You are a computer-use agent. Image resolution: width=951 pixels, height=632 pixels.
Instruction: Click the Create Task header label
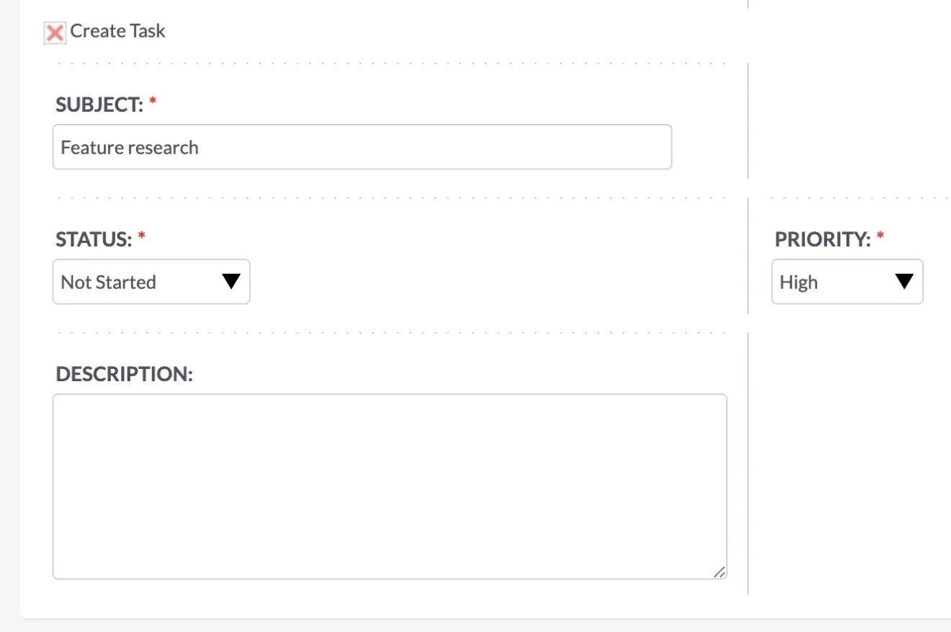pyautogui.click(x=117, y=31)
